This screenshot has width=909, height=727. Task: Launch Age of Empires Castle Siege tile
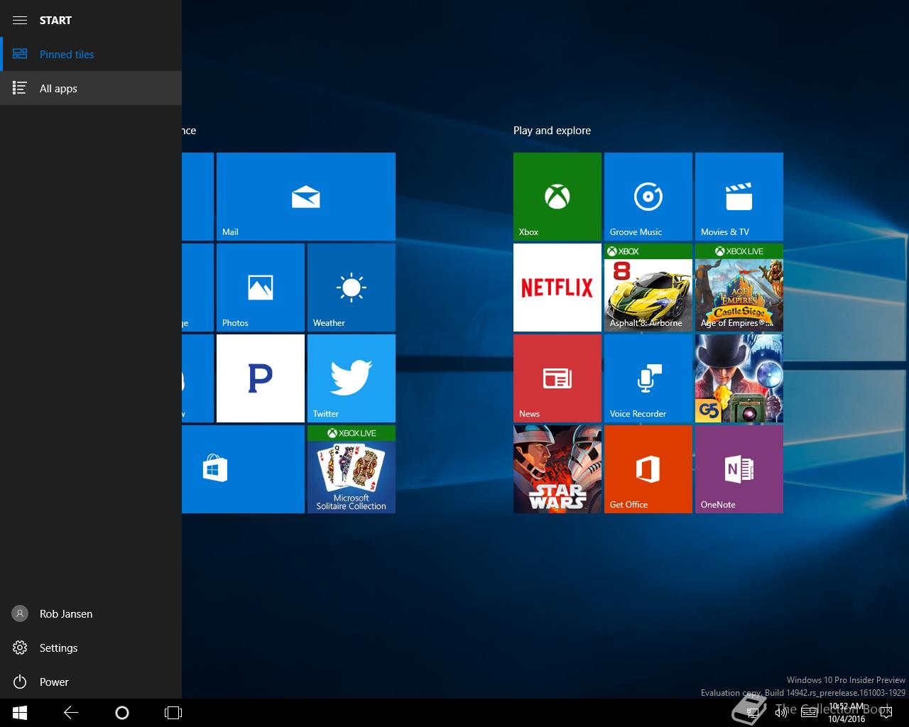pyautogui.click(x=739, y=288)
